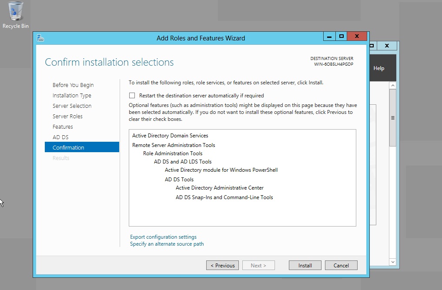
Task: Click the Confirm installation selections heading
Action: (x=109, y=62)
